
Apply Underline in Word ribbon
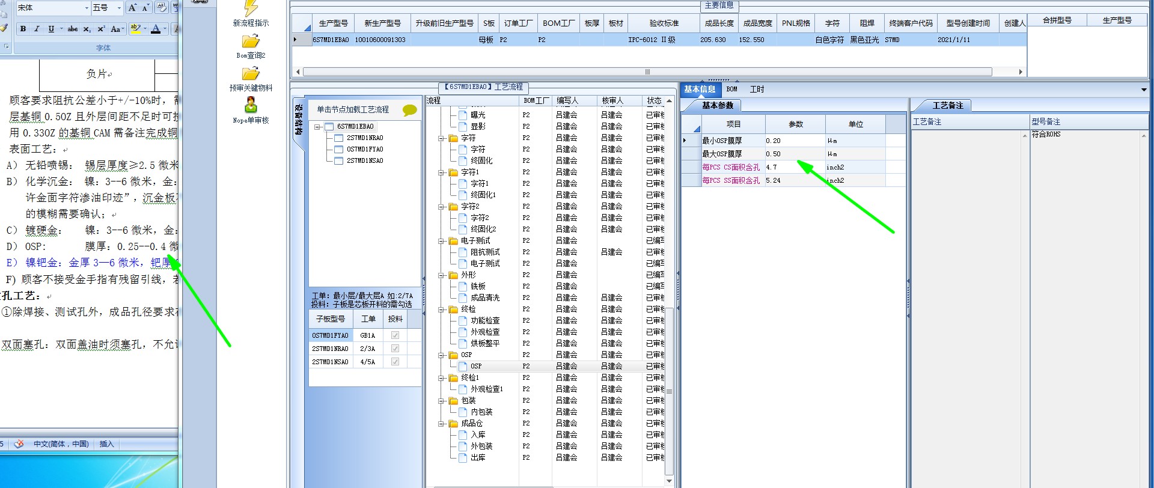[51, 28]
